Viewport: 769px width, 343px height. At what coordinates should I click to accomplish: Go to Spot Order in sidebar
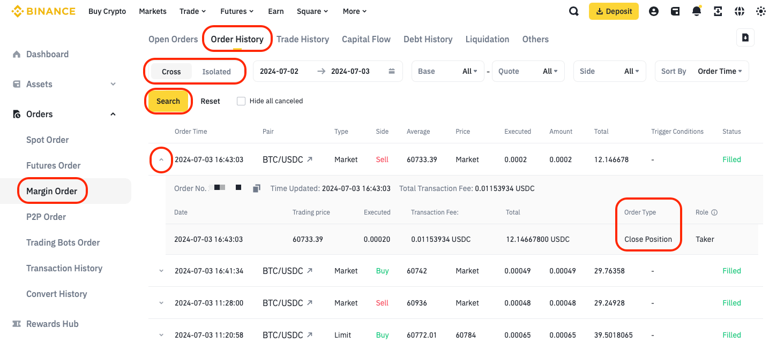(48, 140)
